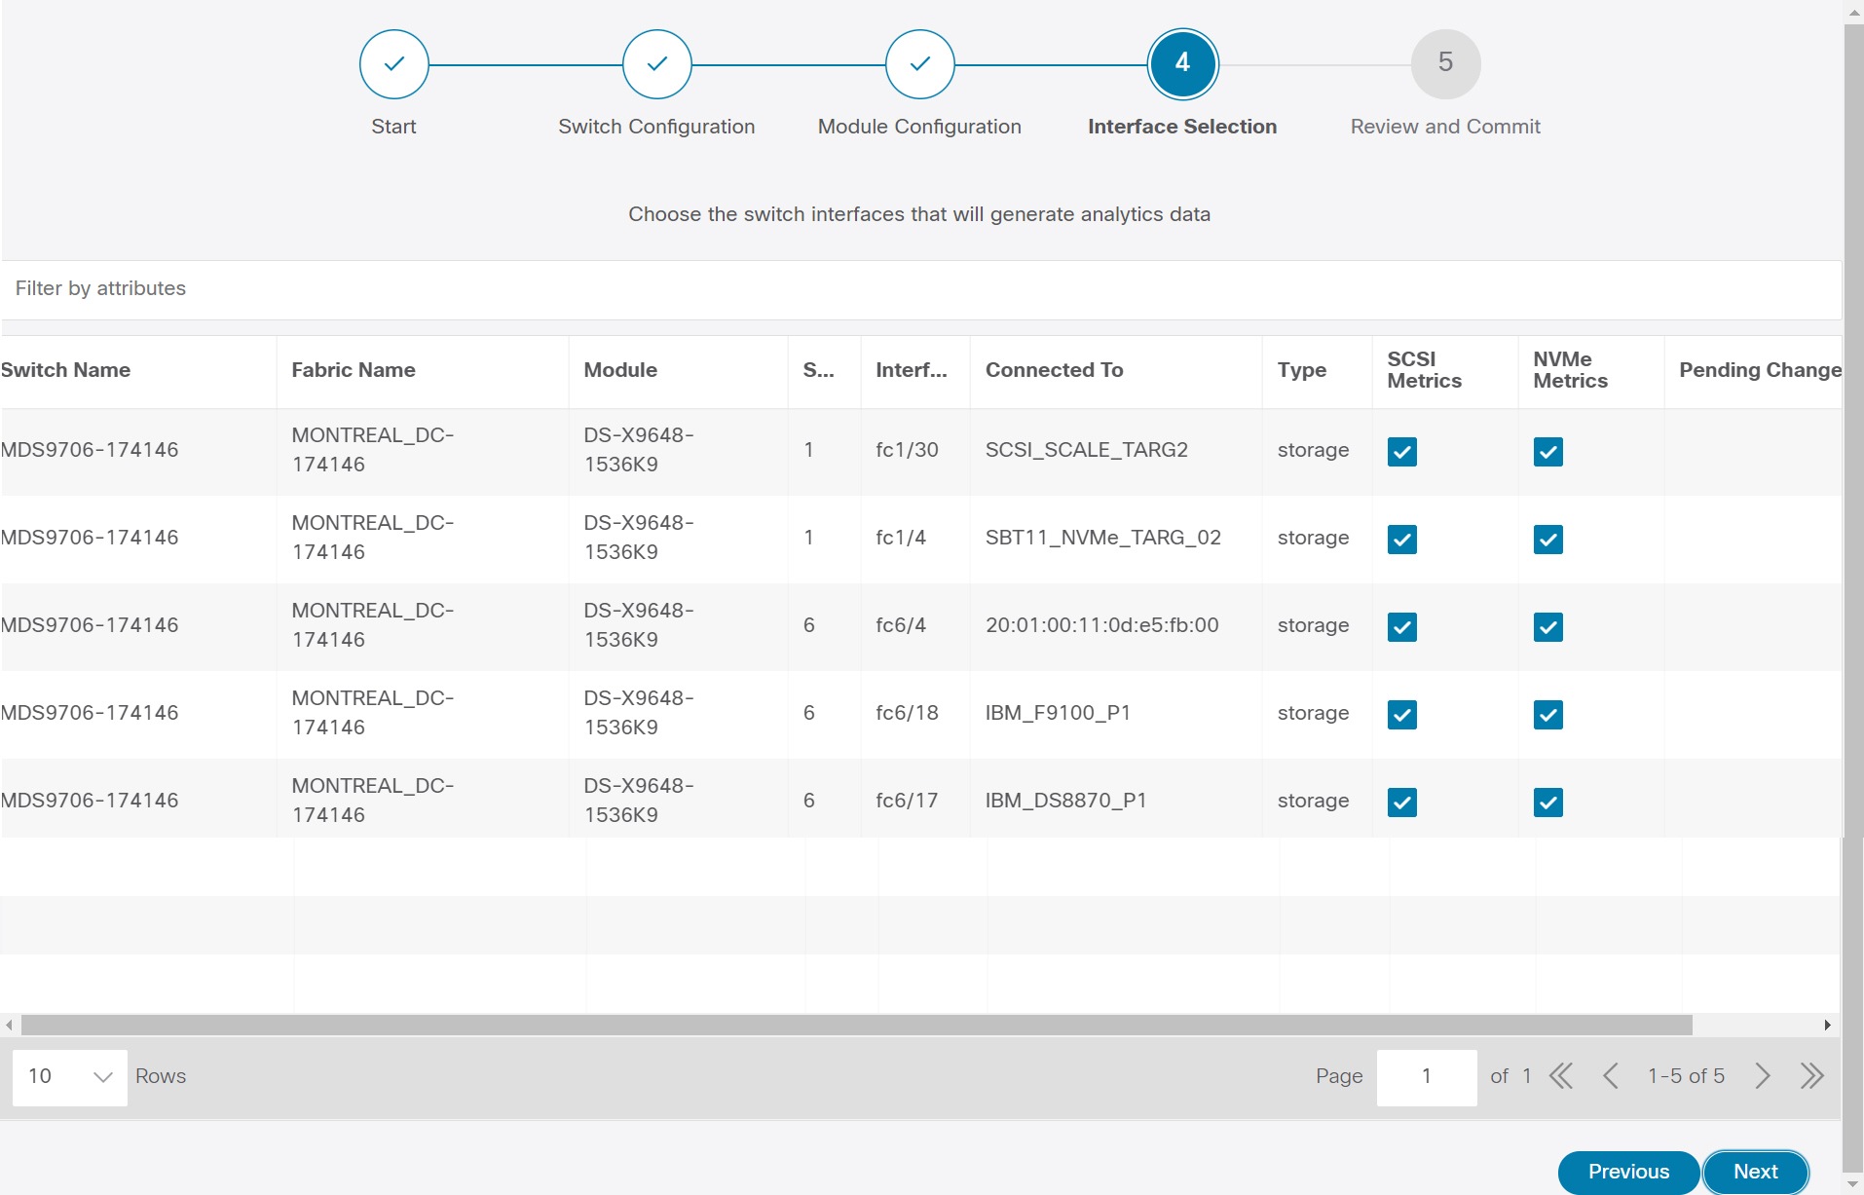This screenshot has height=1195, width=1864.
Task: Select the step 5 numbered circle
Action: click(1445, 63)
